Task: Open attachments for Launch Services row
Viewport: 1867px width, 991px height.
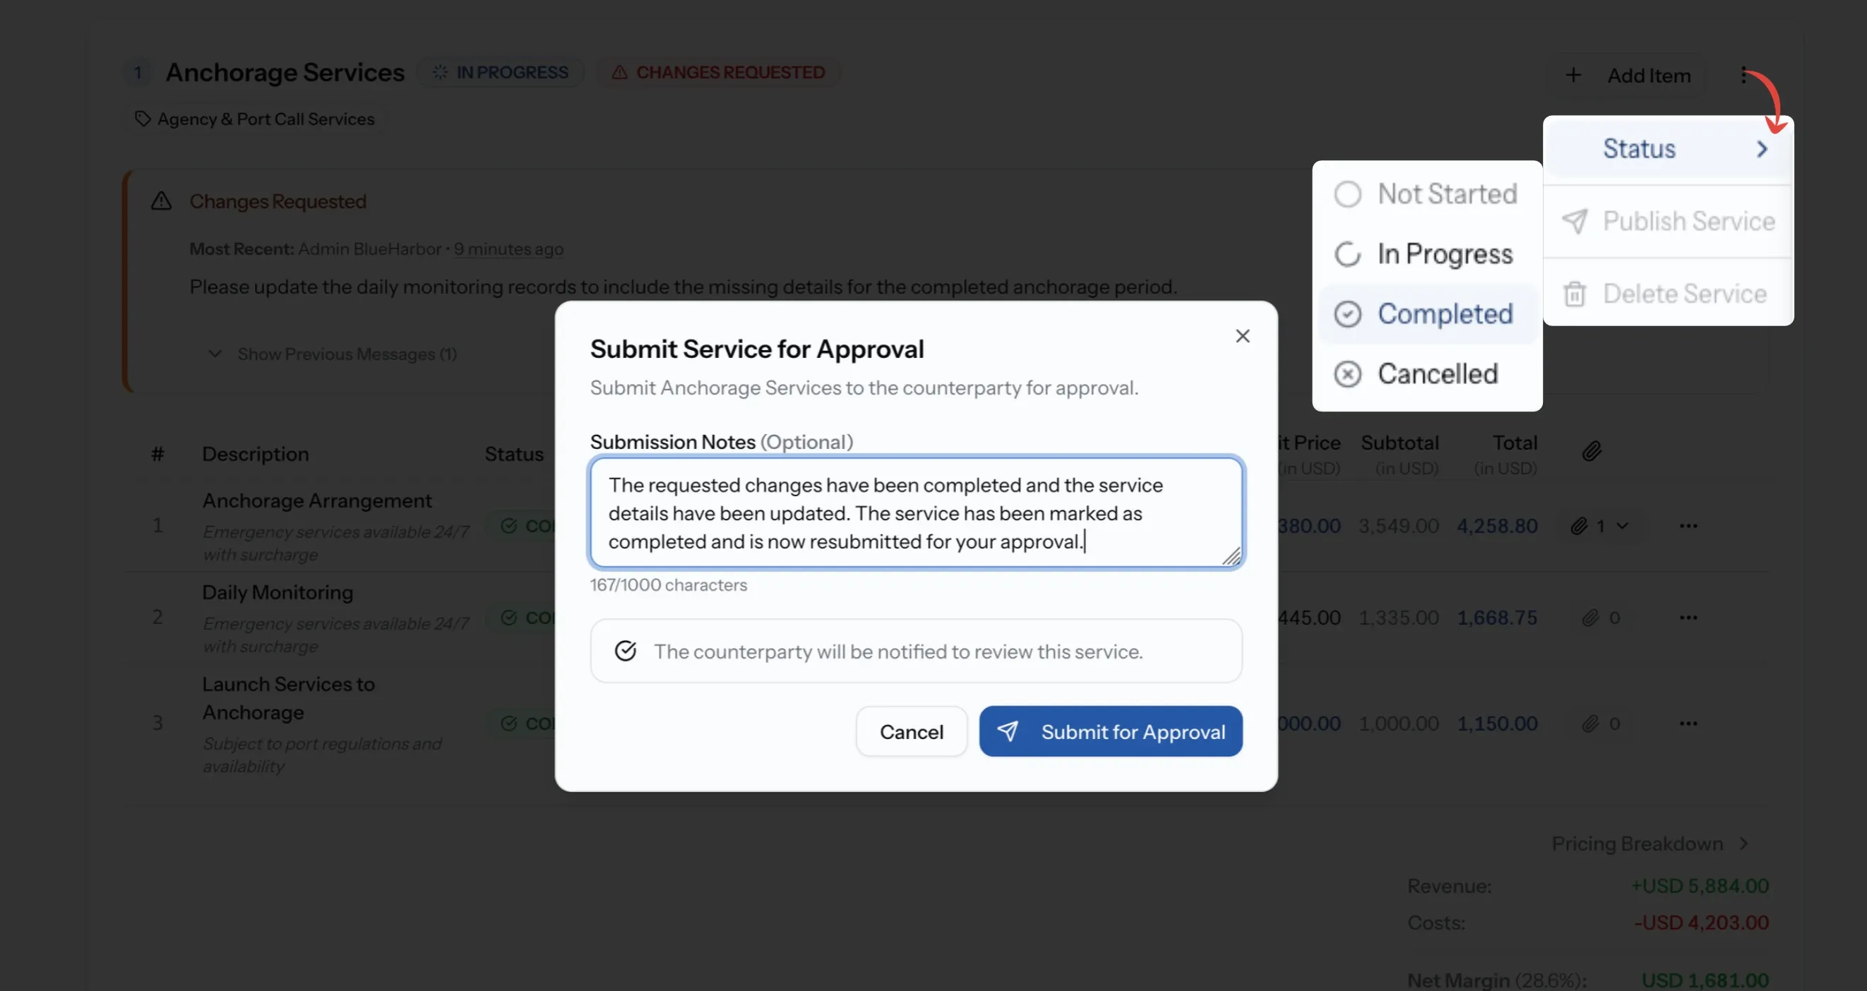Action: point(1600,723)
